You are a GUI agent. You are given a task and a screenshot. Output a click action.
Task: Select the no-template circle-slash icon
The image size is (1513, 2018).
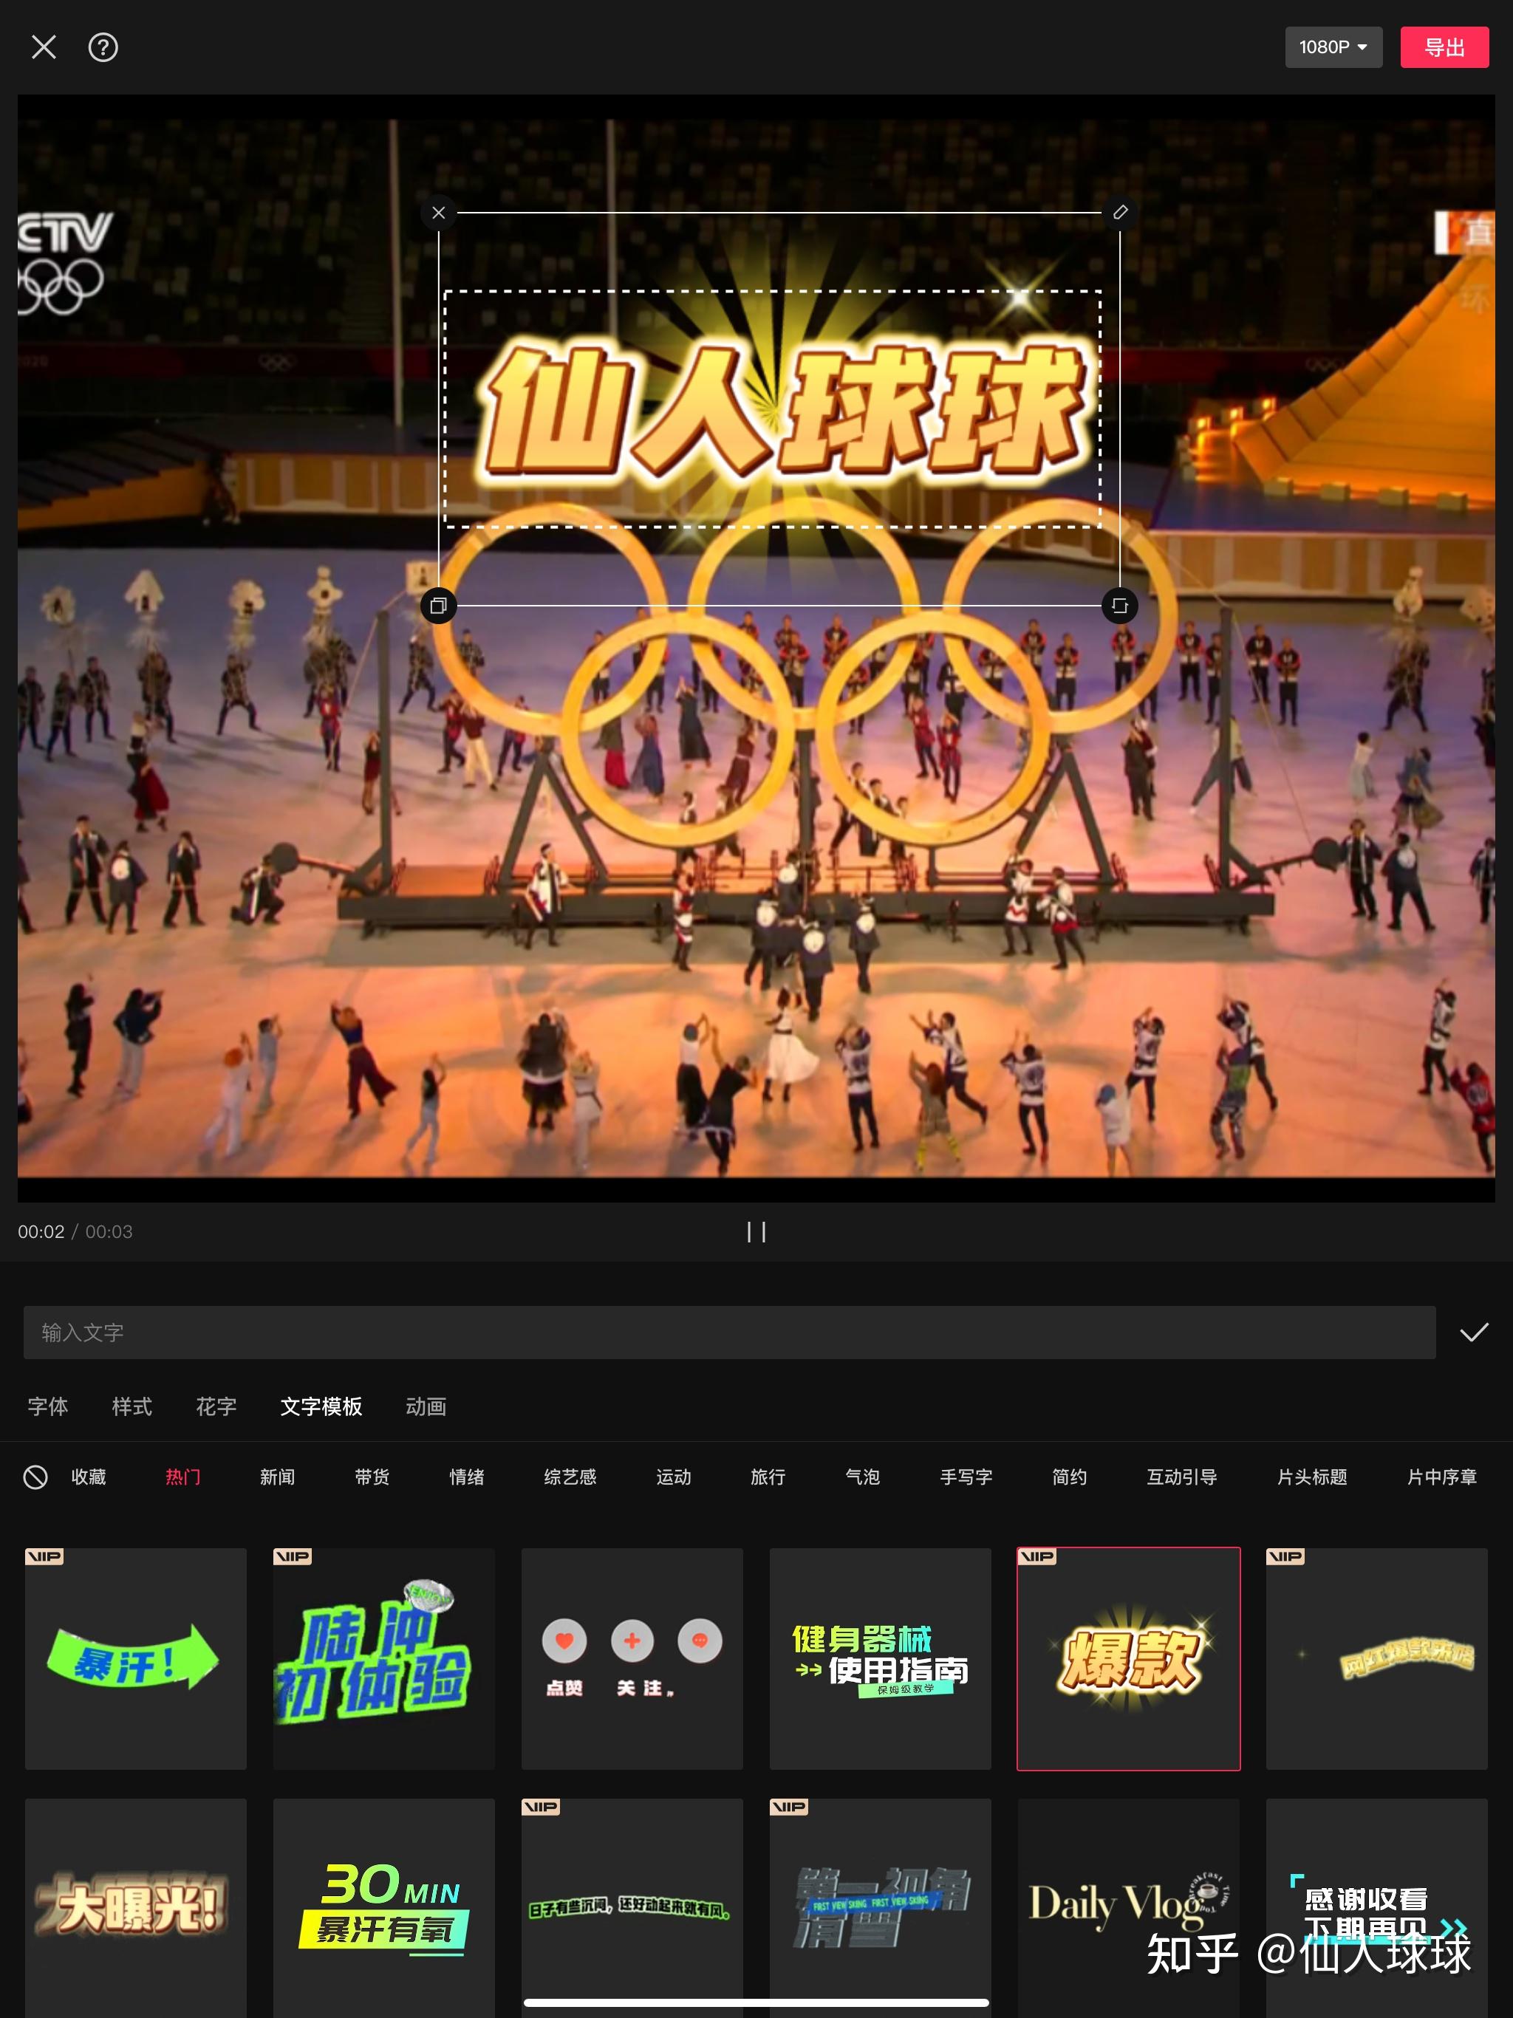tap(35, 1477)
